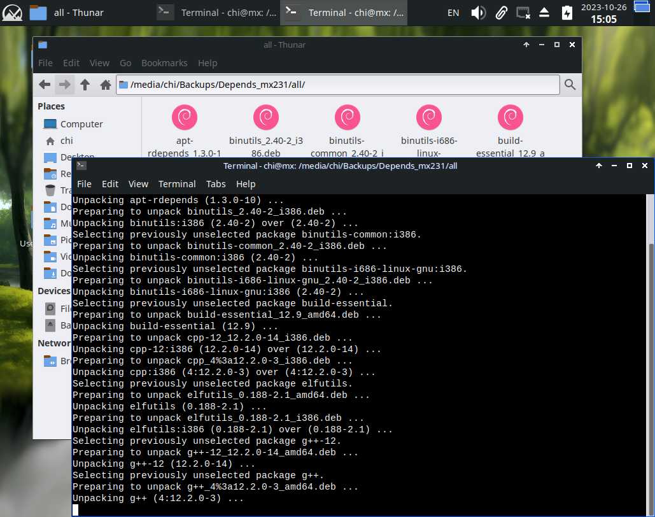The height and width of the screenshot is (517, 655).
Task: Click the MX Linux start menu logo
Action: coord(13,13)
